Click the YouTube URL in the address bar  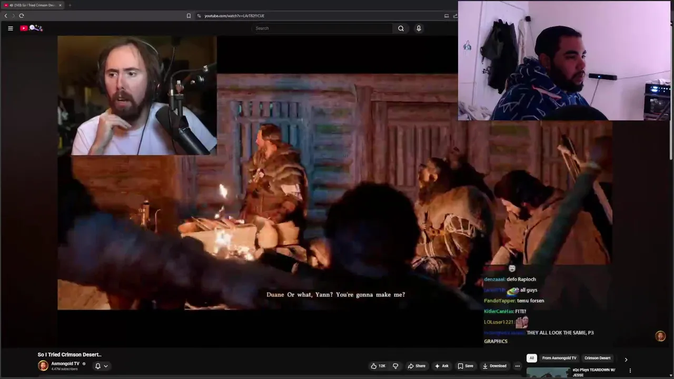pos(234,16)
